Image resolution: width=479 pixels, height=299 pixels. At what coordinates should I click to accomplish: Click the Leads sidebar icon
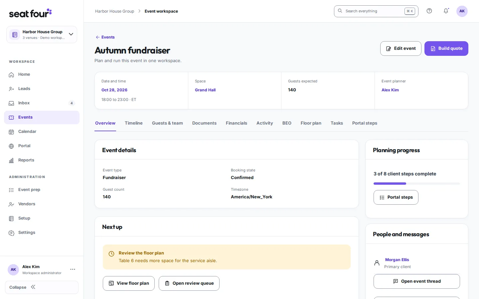(11, 89)
